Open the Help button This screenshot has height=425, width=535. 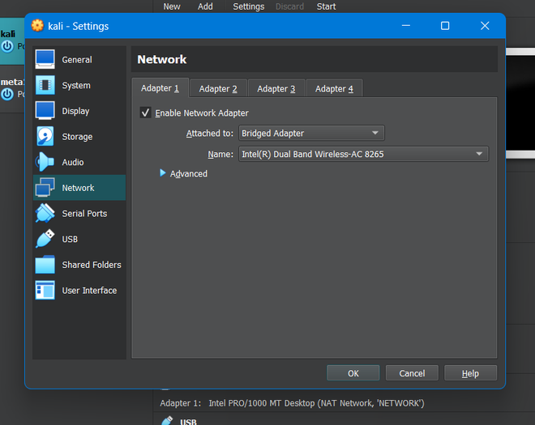pyautogui.click(x=470, y=373)
